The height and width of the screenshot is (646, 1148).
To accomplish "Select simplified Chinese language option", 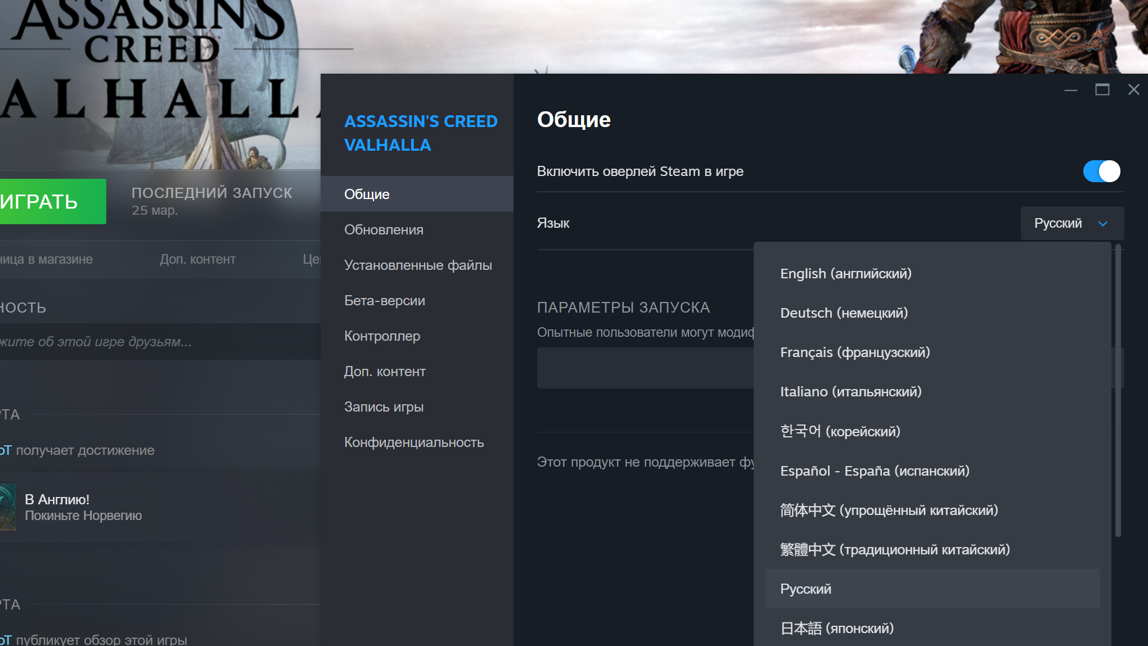I will coord(888,510).
